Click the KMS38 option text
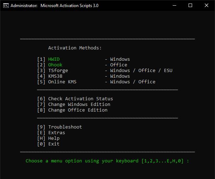215x179 pixels. (55, 76)
